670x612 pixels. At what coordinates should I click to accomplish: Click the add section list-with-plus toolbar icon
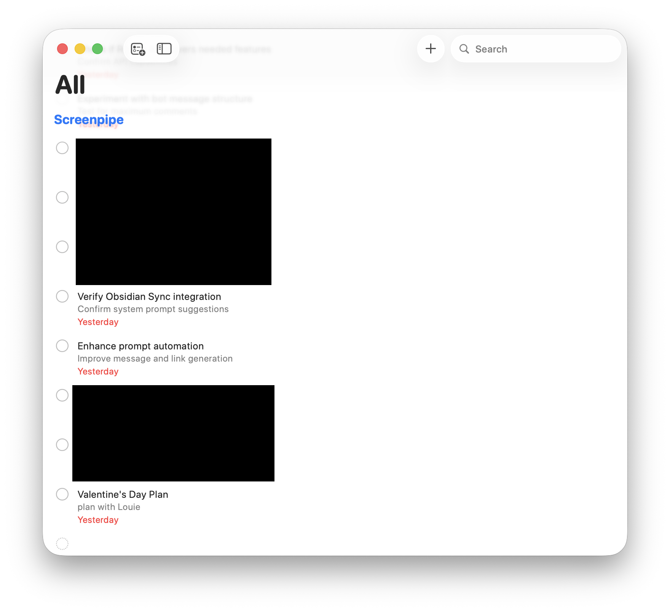tap(138, 49)
